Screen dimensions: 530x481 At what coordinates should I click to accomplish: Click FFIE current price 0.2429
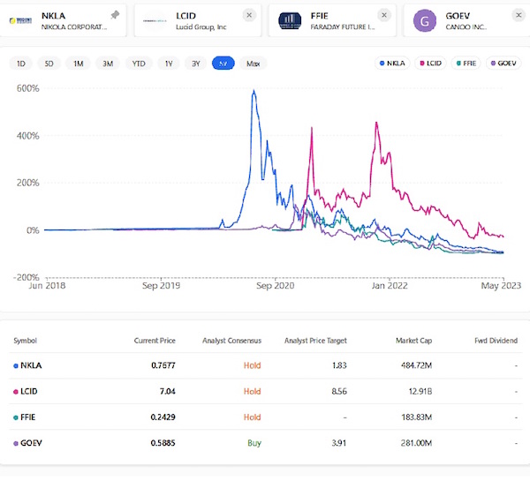[163, 417]
